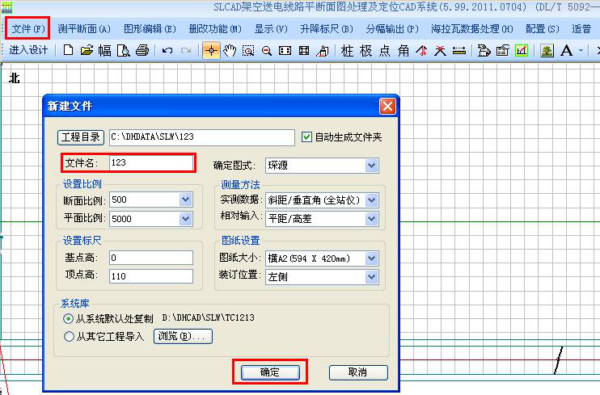Open file using folder toolbar icon
600x395 pixels.
click(x=87, y=50)
